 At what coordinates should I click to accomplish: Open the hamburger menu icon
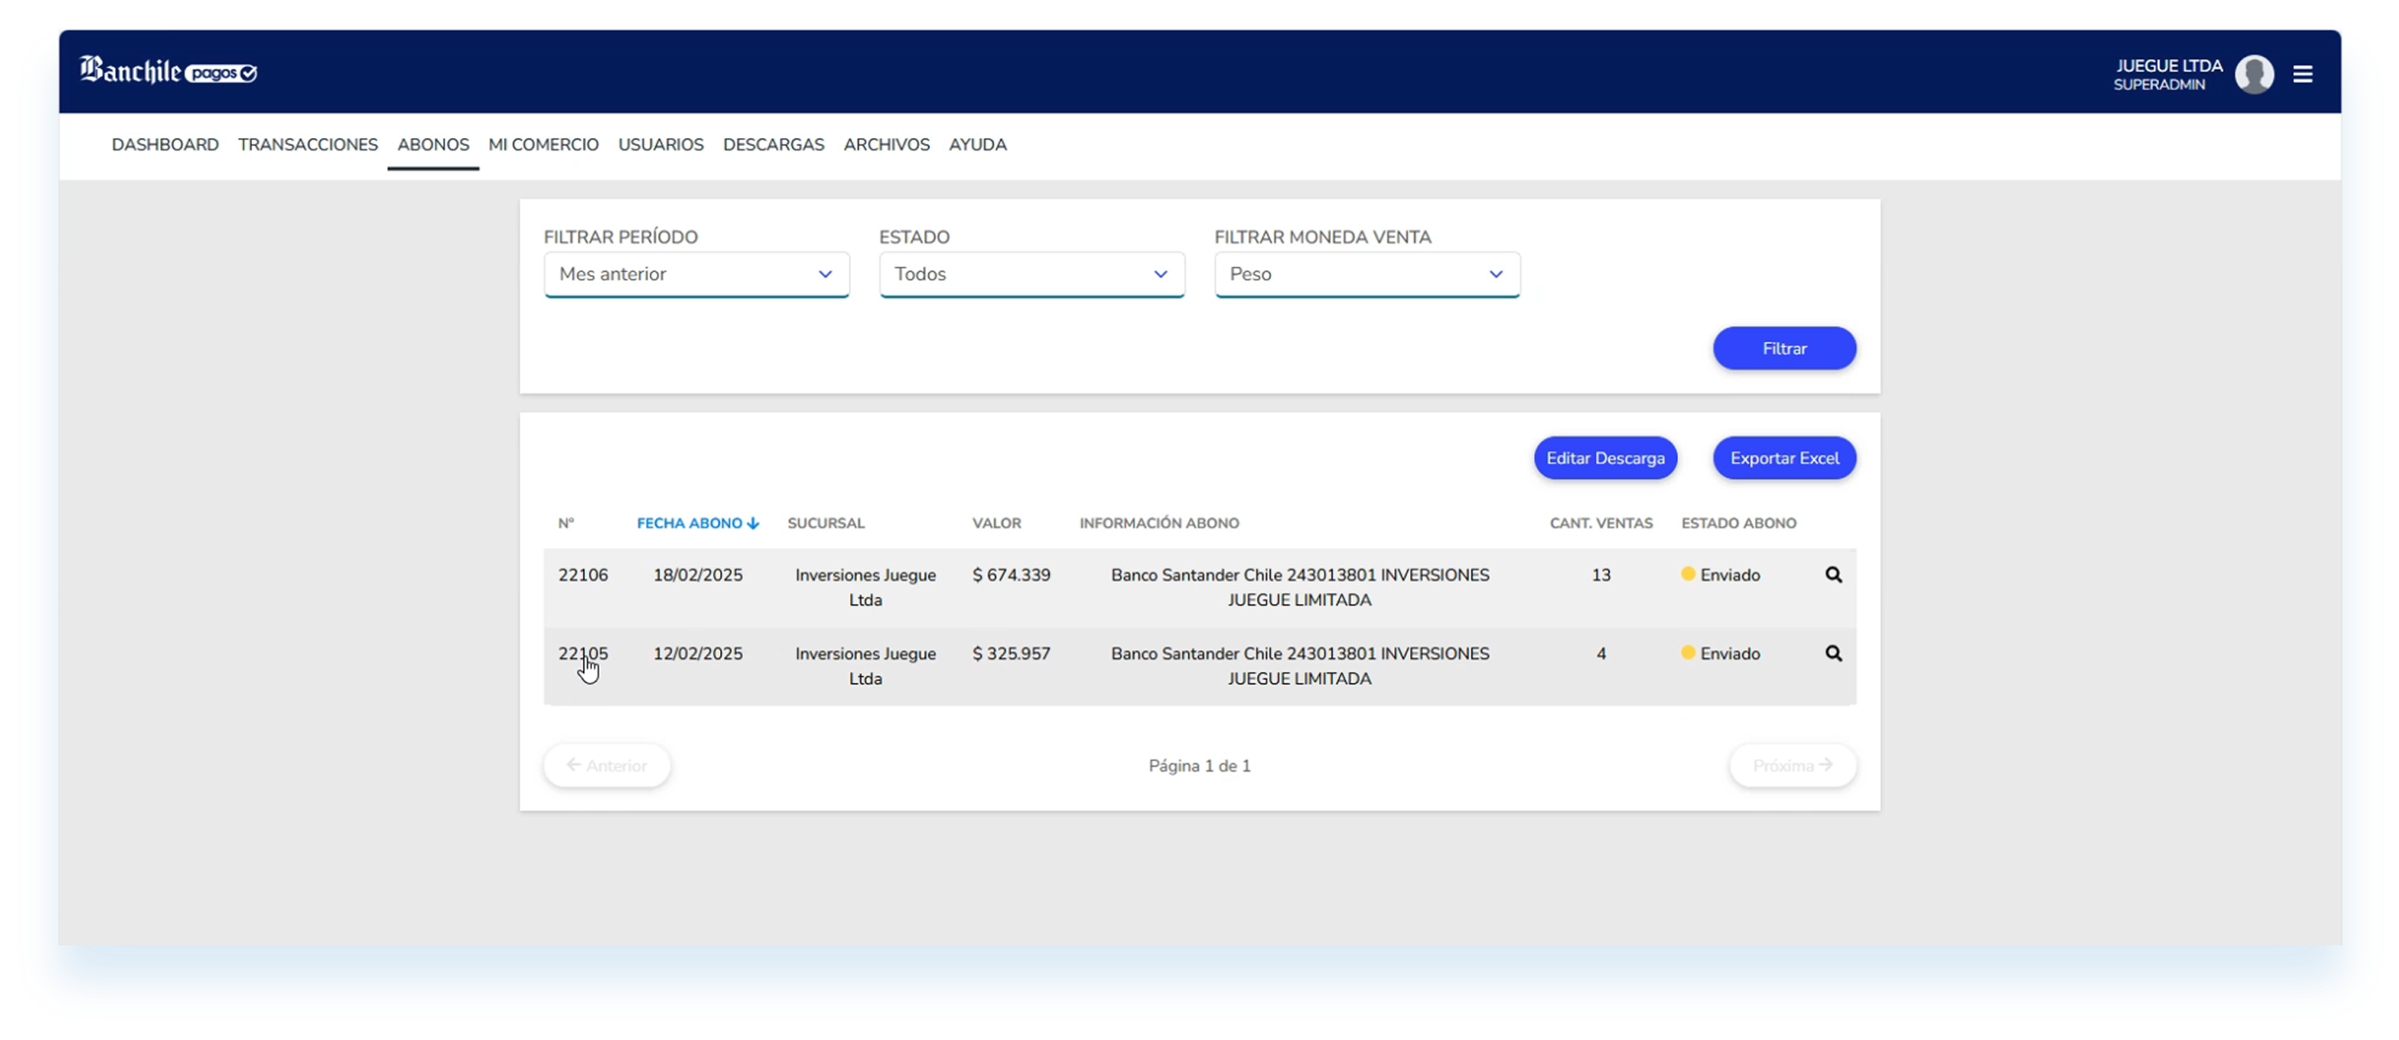2303,73
